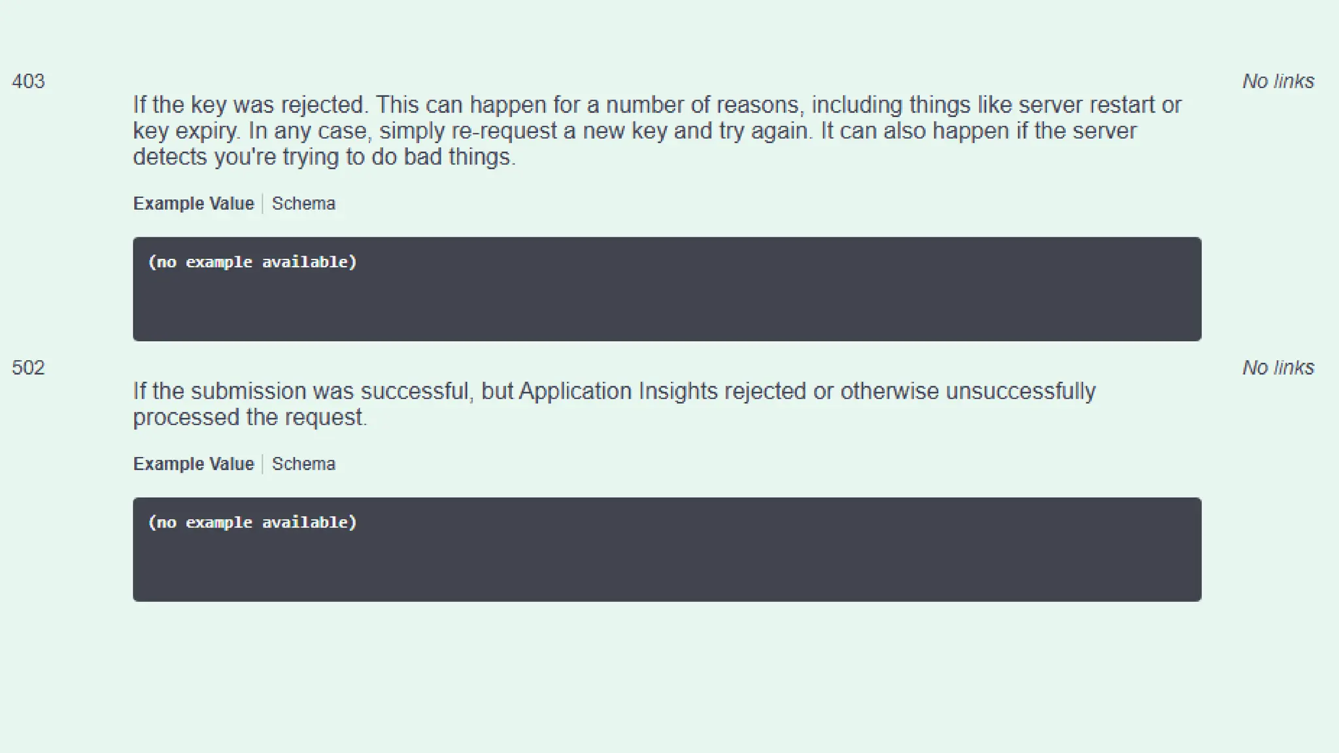This screenshot has width=1339, height=753.
Task: Click the No links text for 502 row
Action: 1278,368
